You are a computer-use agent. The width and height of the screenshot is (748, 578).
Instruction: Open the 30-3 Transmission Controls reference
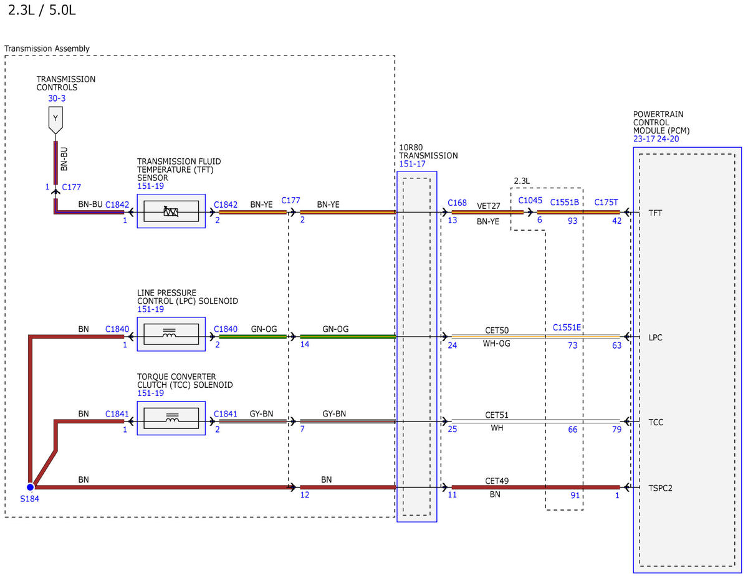pyautogui.click(x=57, y=98)
